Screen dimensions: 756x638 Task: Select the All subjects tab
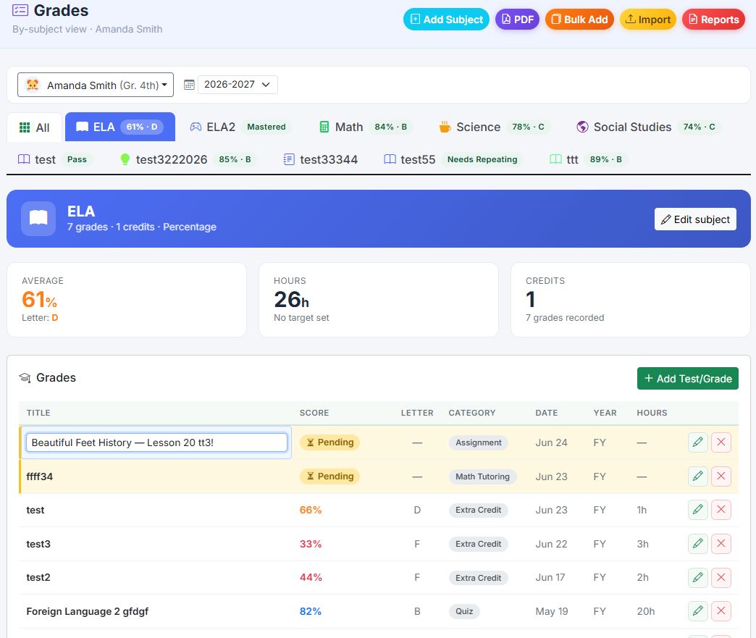click(x=34, y=127)
